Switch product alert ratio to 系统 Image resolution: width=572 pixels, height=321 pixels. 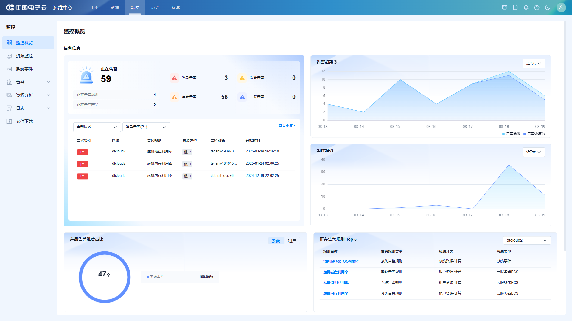click(x=276, y=241)
